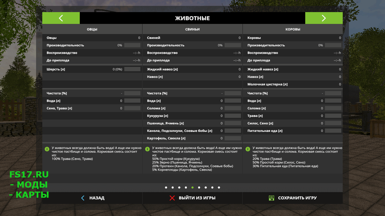Viewport: 385px width, 216px height.
Task: Click green floppy disk save icon
Action: click(x=271, y=198)
